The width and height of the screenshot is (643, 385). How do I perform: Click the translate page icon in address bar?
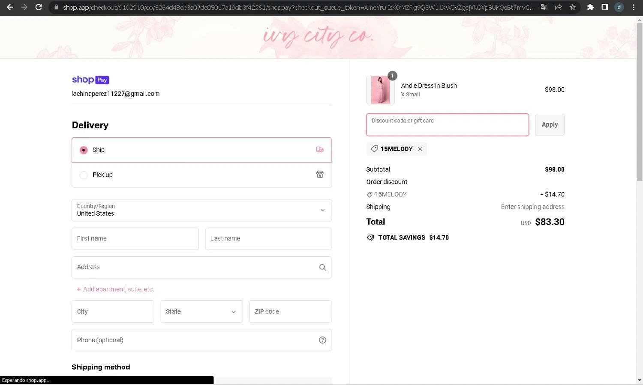pyautogui.click(x=544, y=7)
